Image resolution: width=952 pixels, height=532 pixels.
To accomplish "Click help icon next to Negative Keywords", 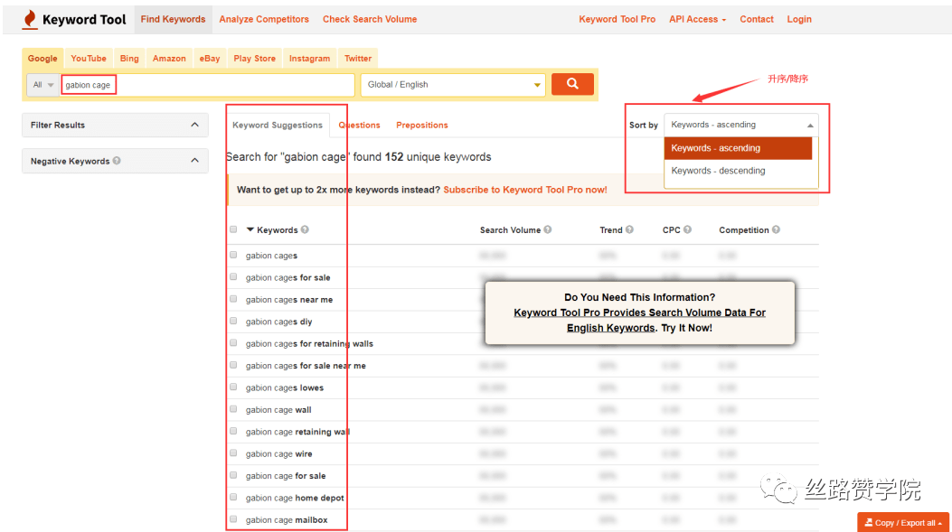I will pyautogui.click(x=117, y=161).
